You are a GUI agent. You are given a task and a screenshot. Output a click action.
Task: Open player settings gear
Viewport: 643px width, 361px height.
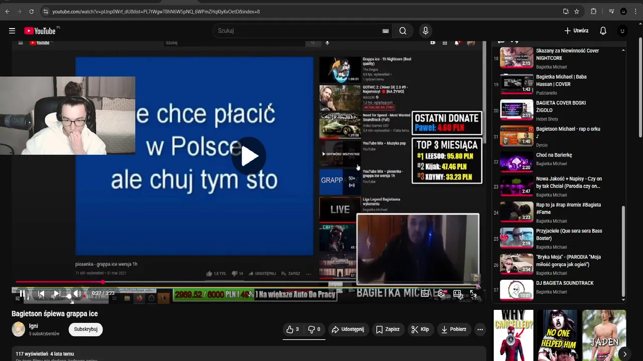pos(441,294)
